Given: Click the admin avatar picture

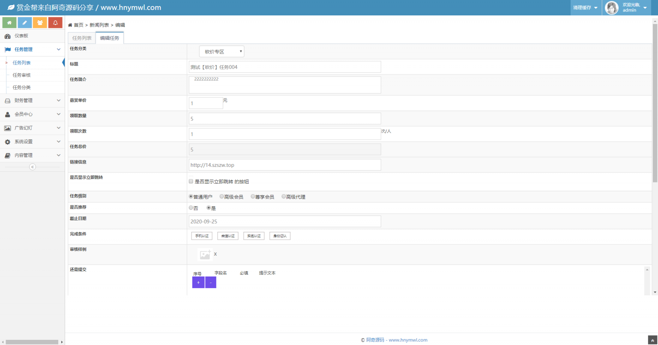Looking at the screenshot, I should [612, 8].
